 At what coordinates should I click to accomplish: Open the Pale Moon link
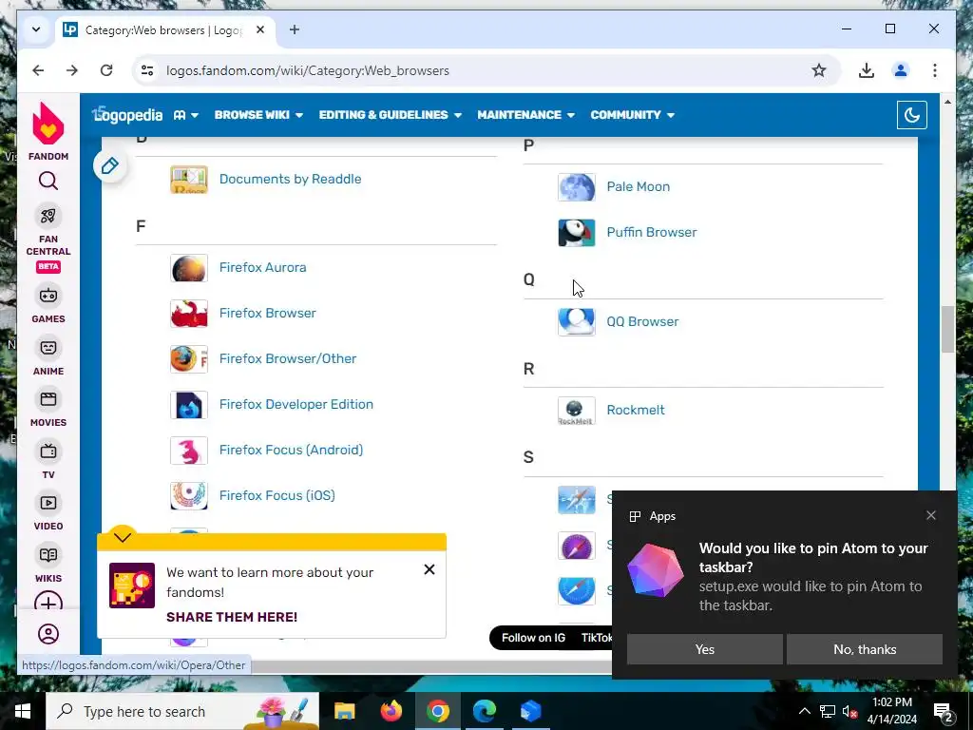click(x=638, y=187)
